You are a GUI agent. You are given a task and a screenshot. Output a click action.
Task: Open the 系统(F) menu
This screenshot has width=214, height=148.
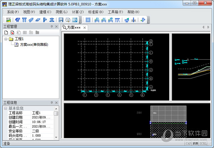pos(13,12)
